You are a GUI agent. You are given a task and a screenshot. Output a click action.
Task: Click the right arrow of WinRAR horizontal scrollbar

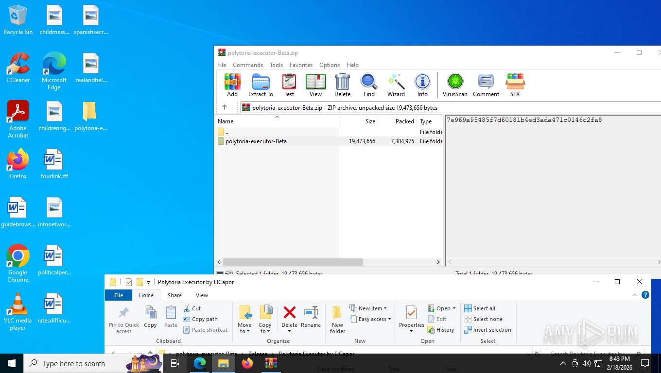[438, 262]
